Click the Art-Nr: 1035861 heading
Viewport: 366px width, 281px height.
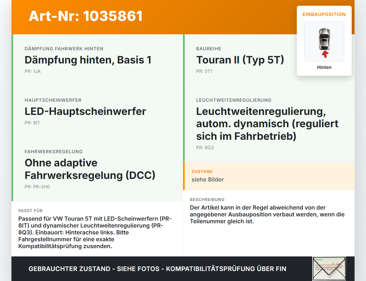point(85,16)
